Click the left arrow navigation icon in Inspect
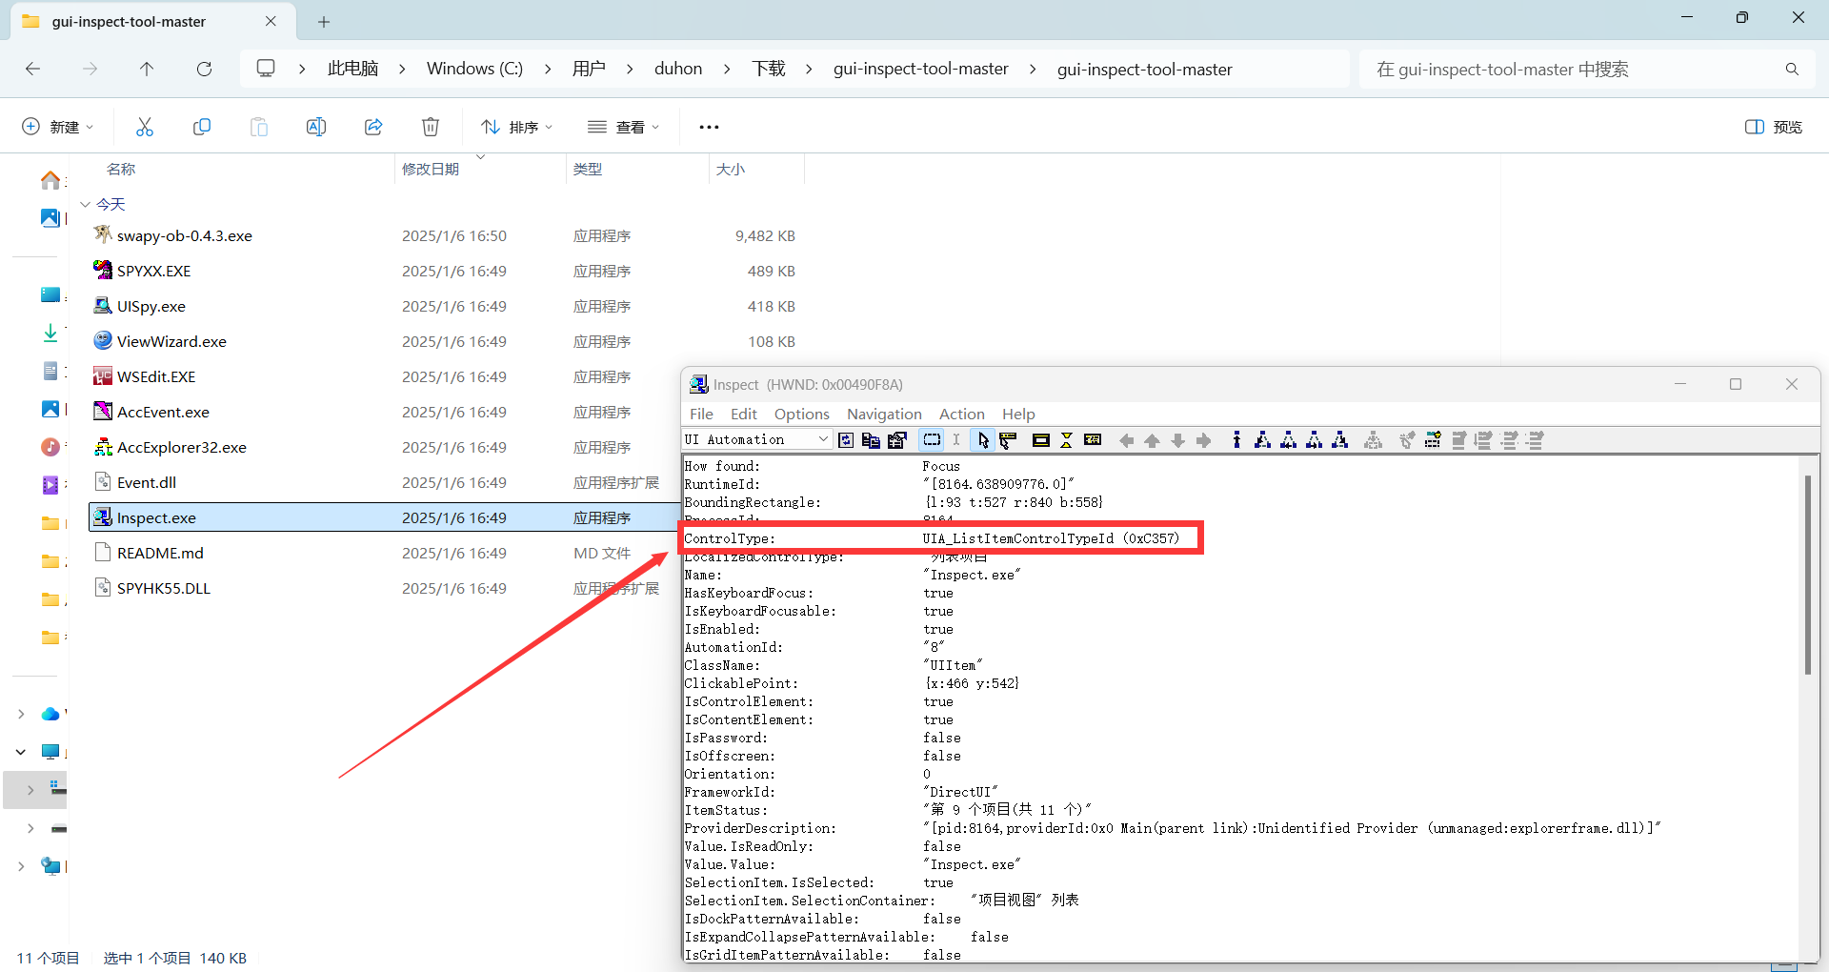The image size is (1829, 972). point(1127,439)
